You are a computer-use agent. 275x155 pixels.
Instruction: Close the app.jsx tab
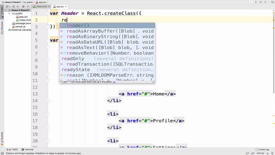click(66, 6)
